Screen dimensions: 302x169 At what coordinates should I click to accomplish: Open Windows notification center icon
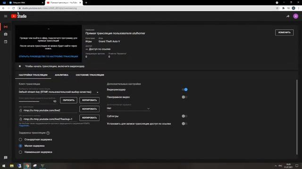297,166
